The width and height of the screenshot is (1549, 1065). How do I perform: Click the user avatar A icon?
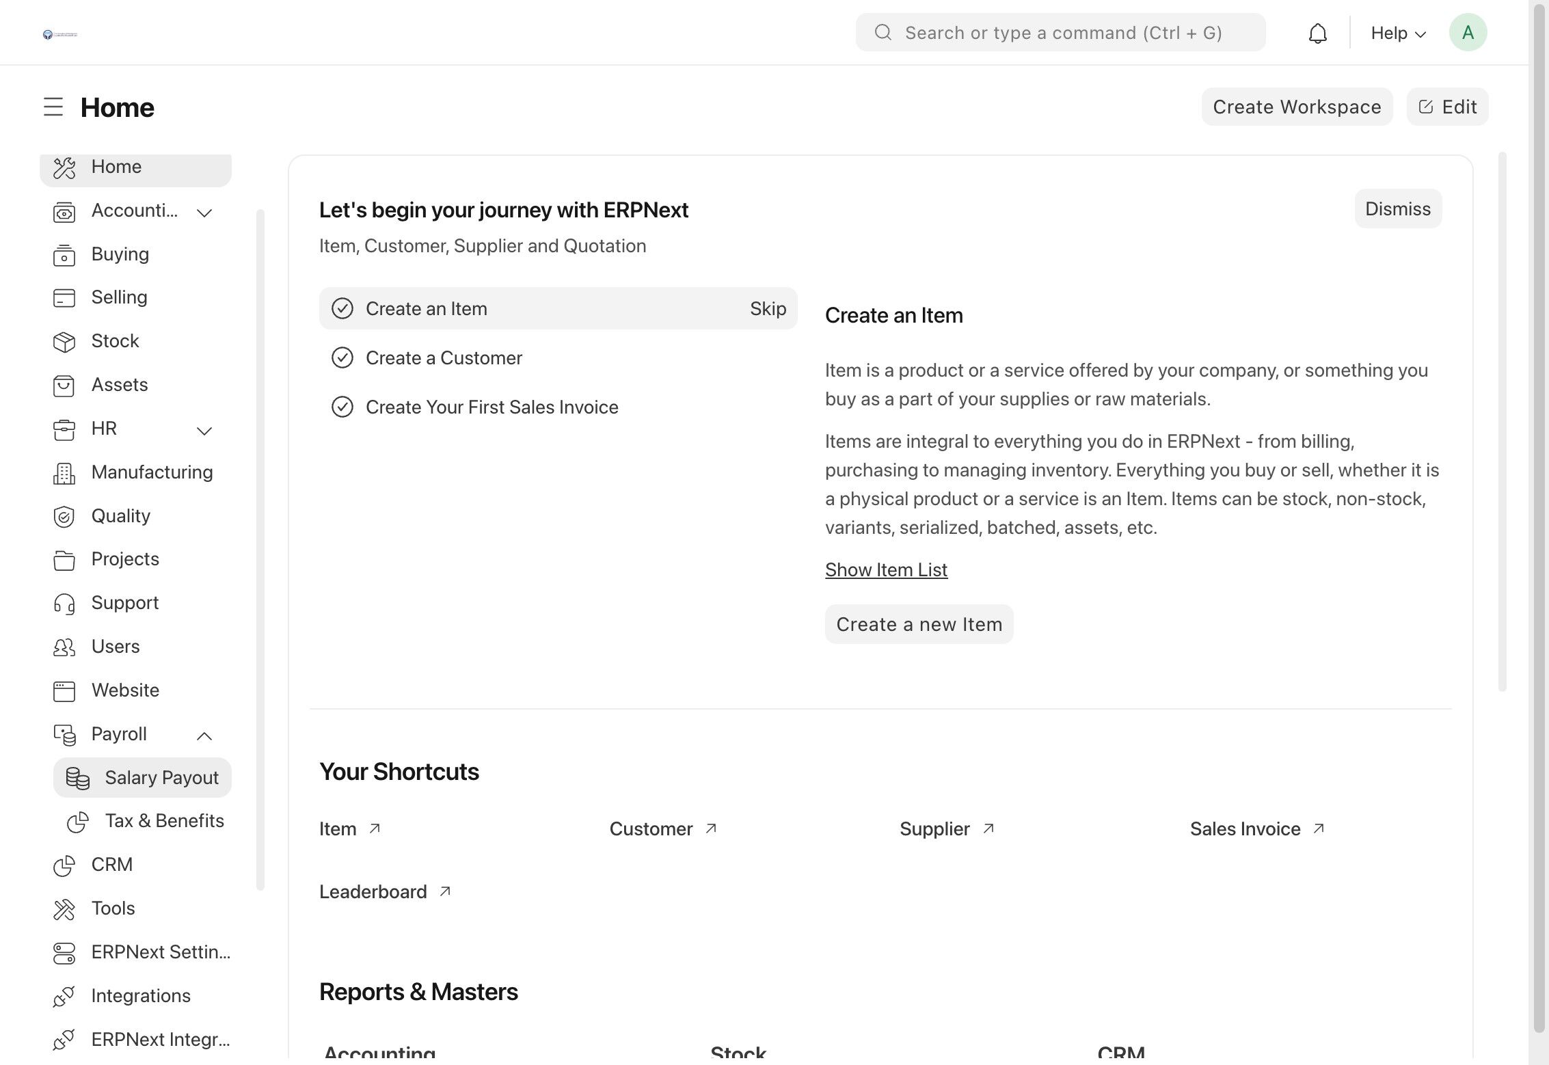(1467, 32)
